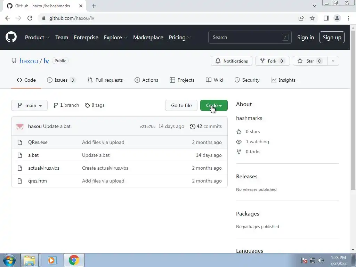Click the repository icon beside haxou

pos(14,60)
